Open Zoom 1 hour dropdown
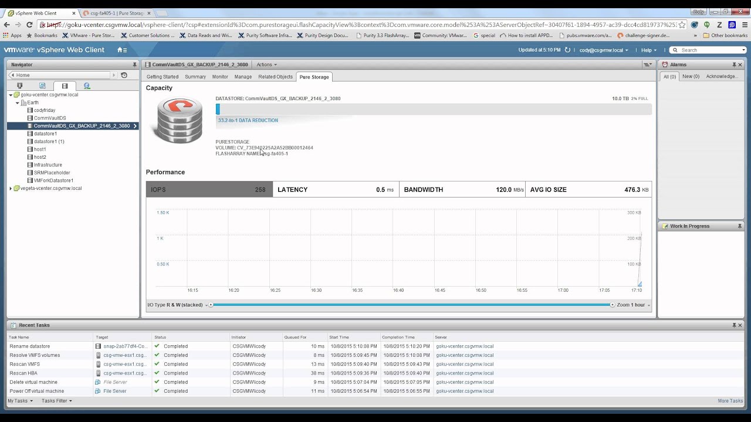Screen dimensions: 751x422 (634, 305)
